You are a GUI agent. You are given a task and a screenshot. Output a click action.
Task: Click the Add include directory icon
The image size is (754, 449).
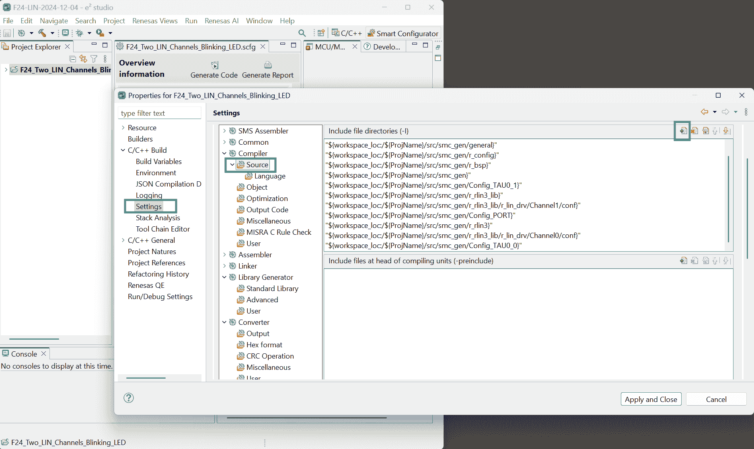point(683,131)
